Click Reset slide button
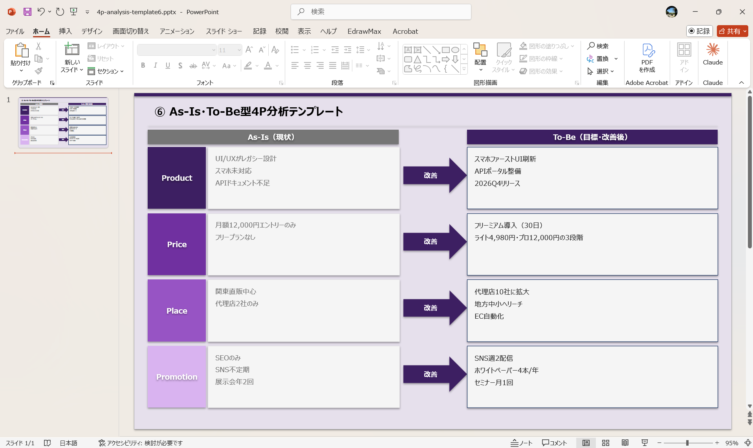The image size is (753, 448). coord(101,59)
